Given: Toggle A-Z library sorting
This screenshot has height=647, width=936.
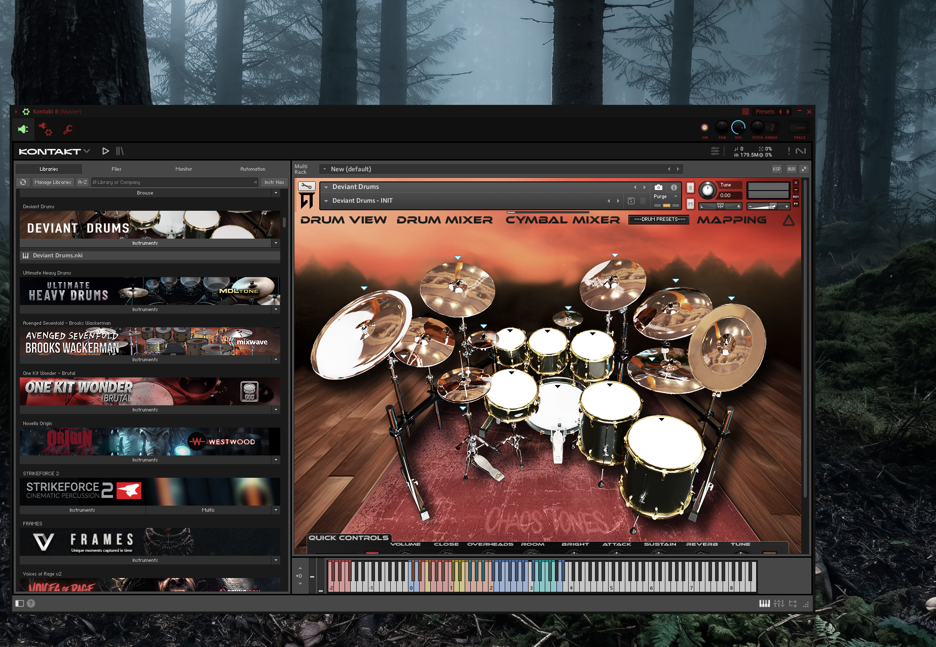Looking at the screenshot, I should [83, 182].
